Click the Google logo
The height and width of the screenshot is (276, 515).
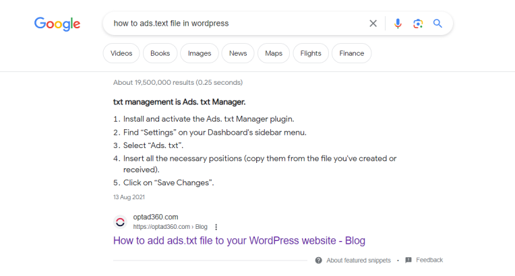[57, 24]
